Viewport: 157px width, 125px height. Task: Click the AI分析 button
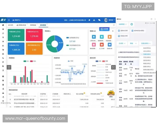104,29
